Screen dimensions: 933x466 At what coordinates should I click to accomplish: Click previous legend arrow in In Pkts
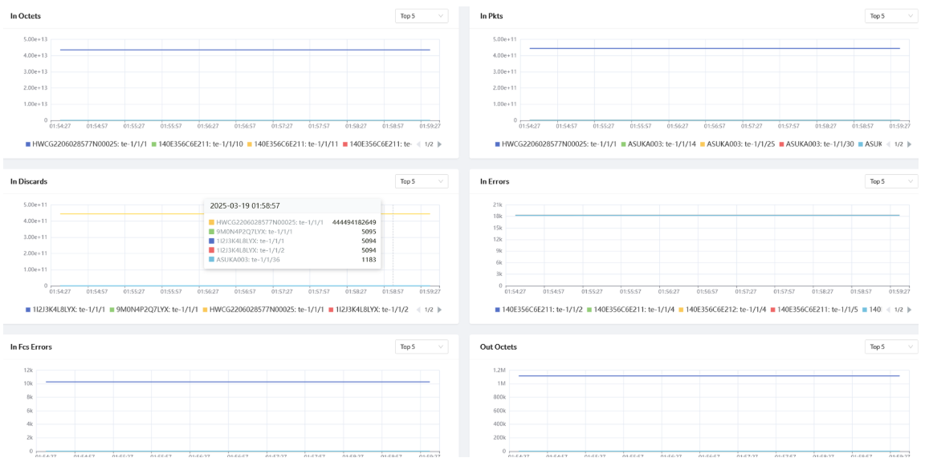(887, 144)
